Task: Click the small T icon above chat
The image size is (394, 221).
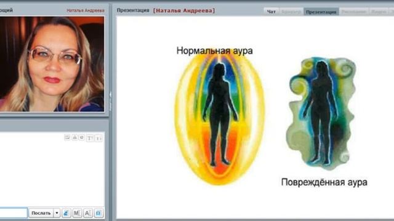Action: pyautogui.click(x=98, y=138)
